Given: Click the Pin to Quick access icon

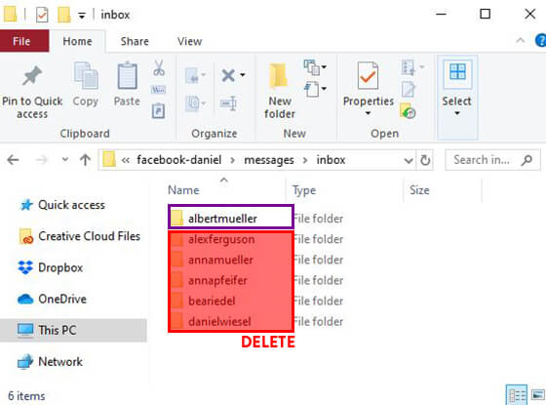Looking at the screenshot, I should [x=32, y=75].
